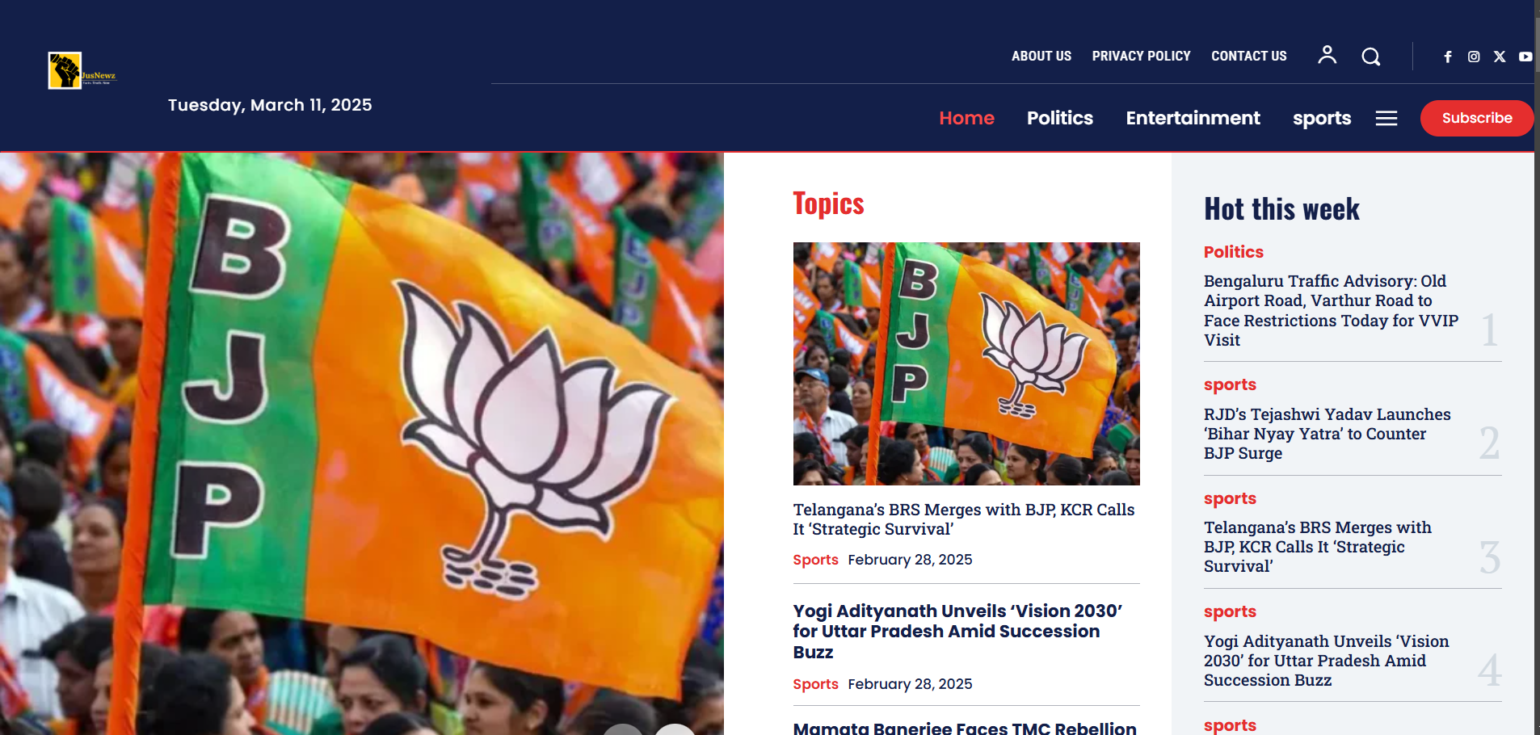Open the About Us link
This screenshot has width=1540, height=735.
coord(1041,56)
